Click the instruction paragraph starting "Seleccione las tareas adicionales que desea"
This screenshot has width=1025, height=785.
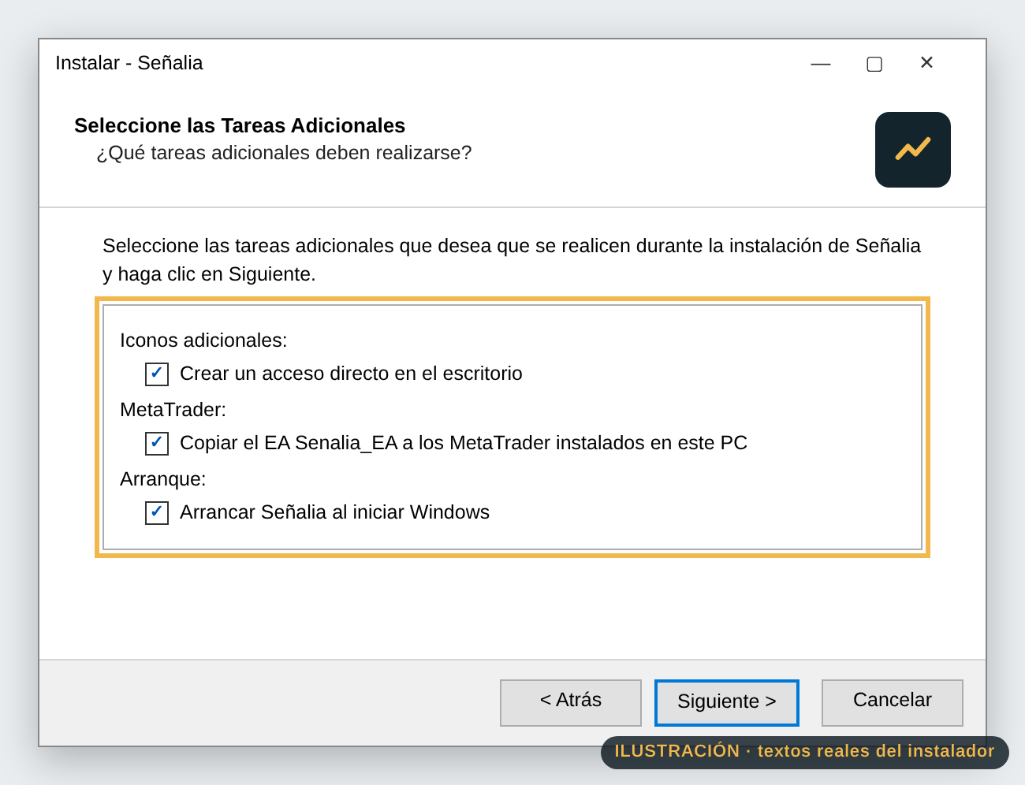[512, 260]
